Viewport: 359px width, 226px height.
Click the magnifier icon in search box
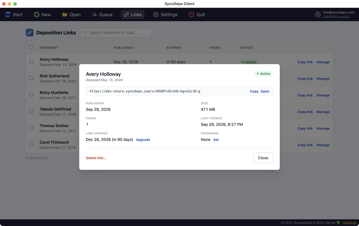click(x=85, y=33)
